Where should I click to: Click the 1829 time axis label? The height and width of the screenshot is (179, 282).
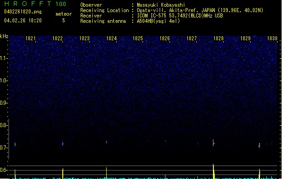click(245, 38)
